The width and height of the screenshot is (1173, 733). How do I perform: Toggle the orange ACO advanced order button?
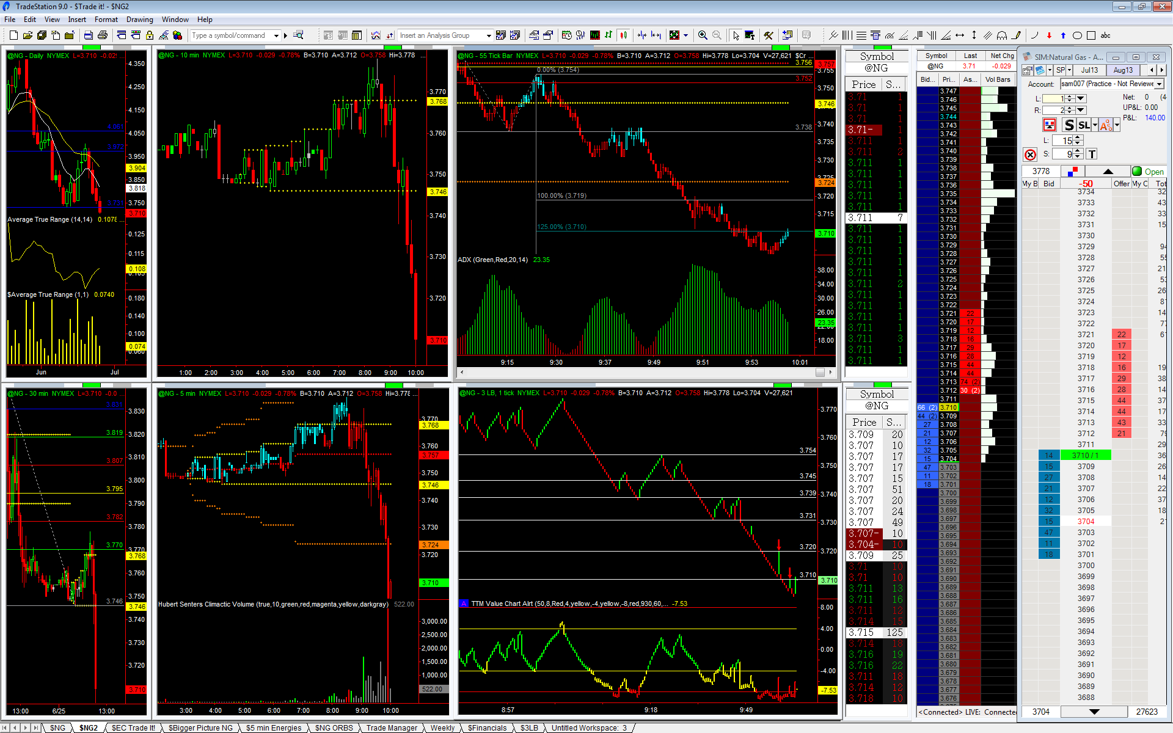pos(1106,125)
